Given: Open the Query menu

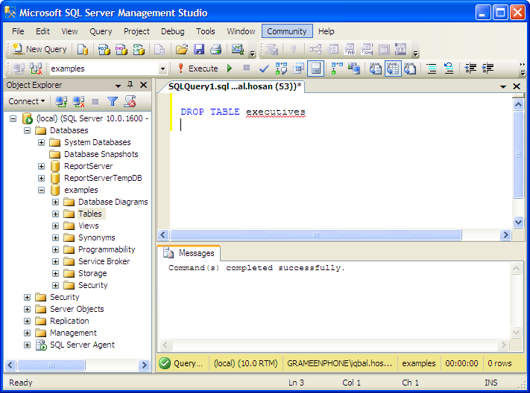Looking at the screenshot, I should (101, 31).
